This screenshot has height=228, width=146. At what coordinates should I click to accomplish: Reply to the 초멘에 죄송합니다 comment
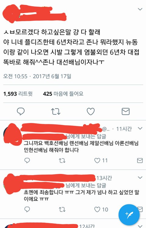click(27, 209)
